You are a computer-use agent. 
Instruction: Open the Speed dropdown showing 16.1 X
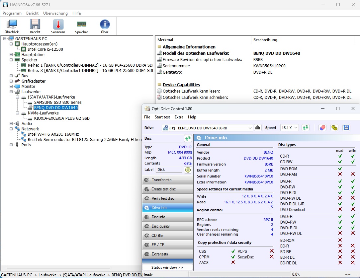tap(289, 128)
